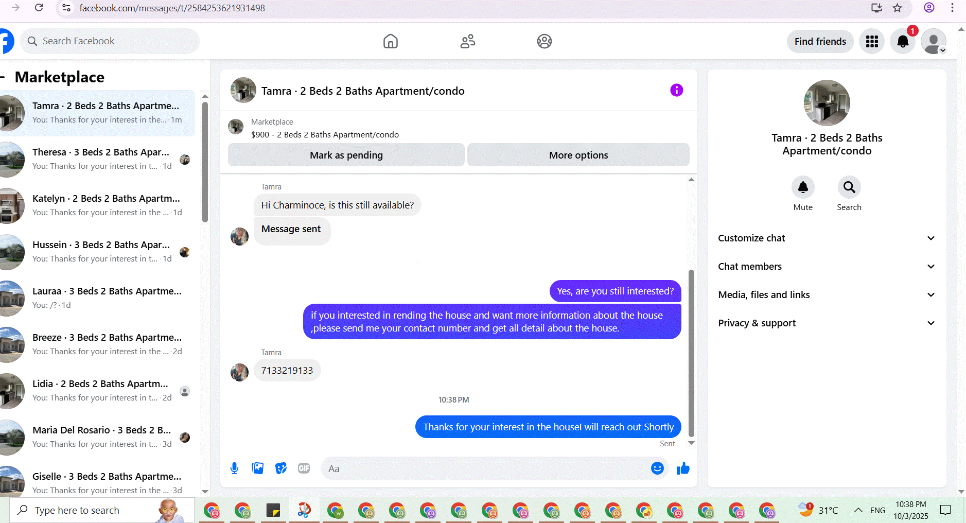Choose a sticker from the sticker icon
This screenshot has height=523, width=966.
coord(281,468)
